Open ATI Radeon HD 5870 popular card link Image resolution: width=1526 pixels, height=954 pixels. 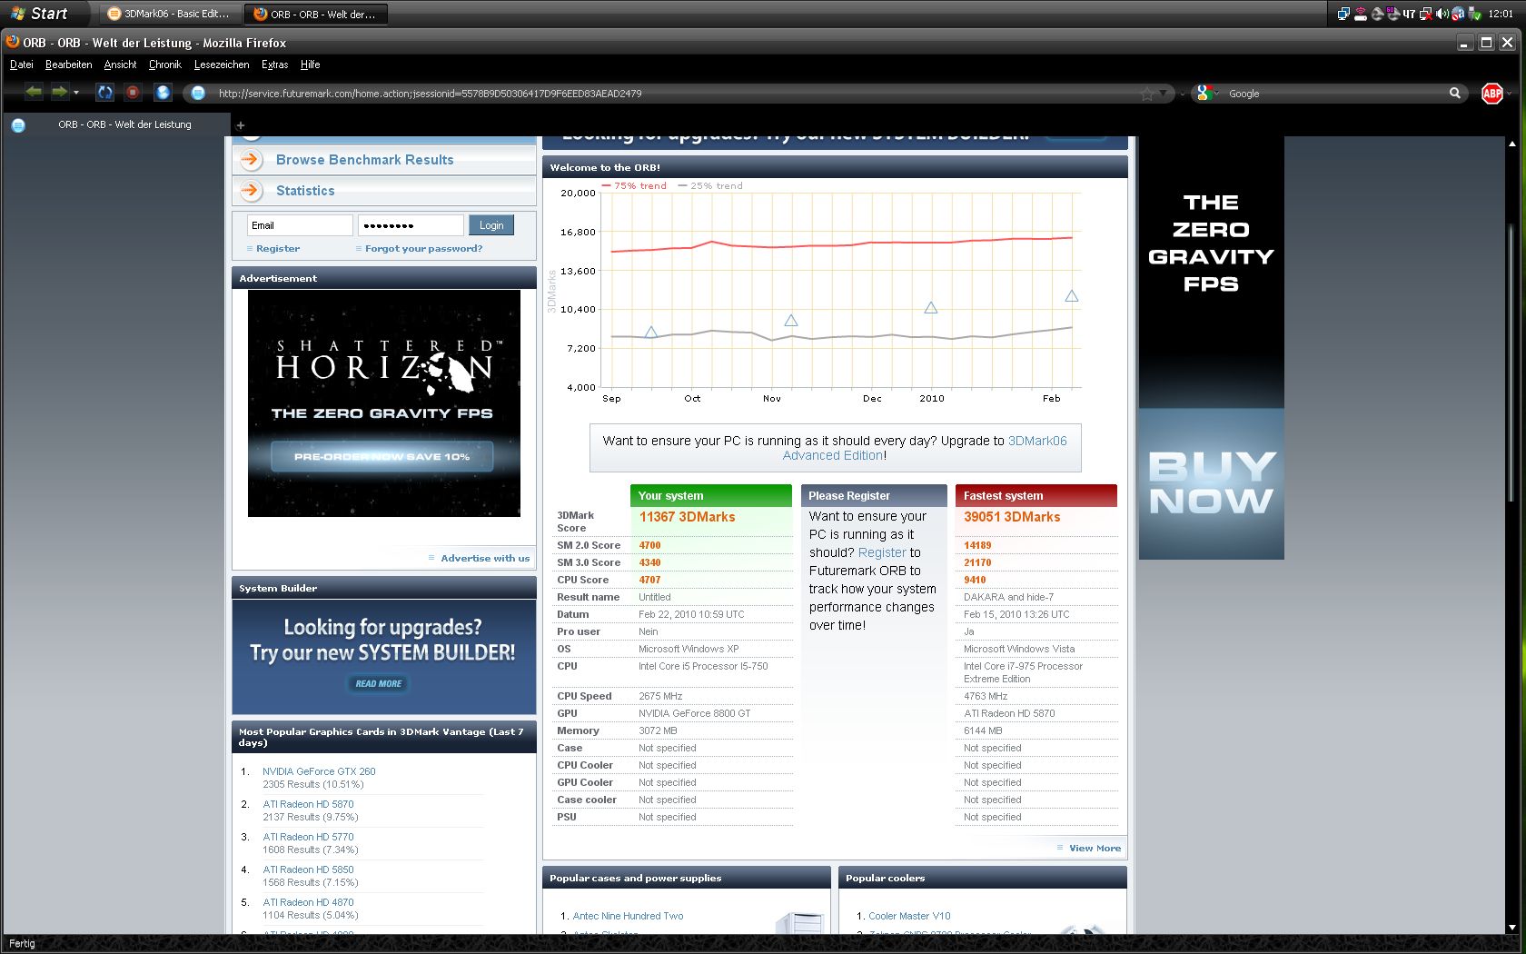pyautogui.click(x=308, y=804)
